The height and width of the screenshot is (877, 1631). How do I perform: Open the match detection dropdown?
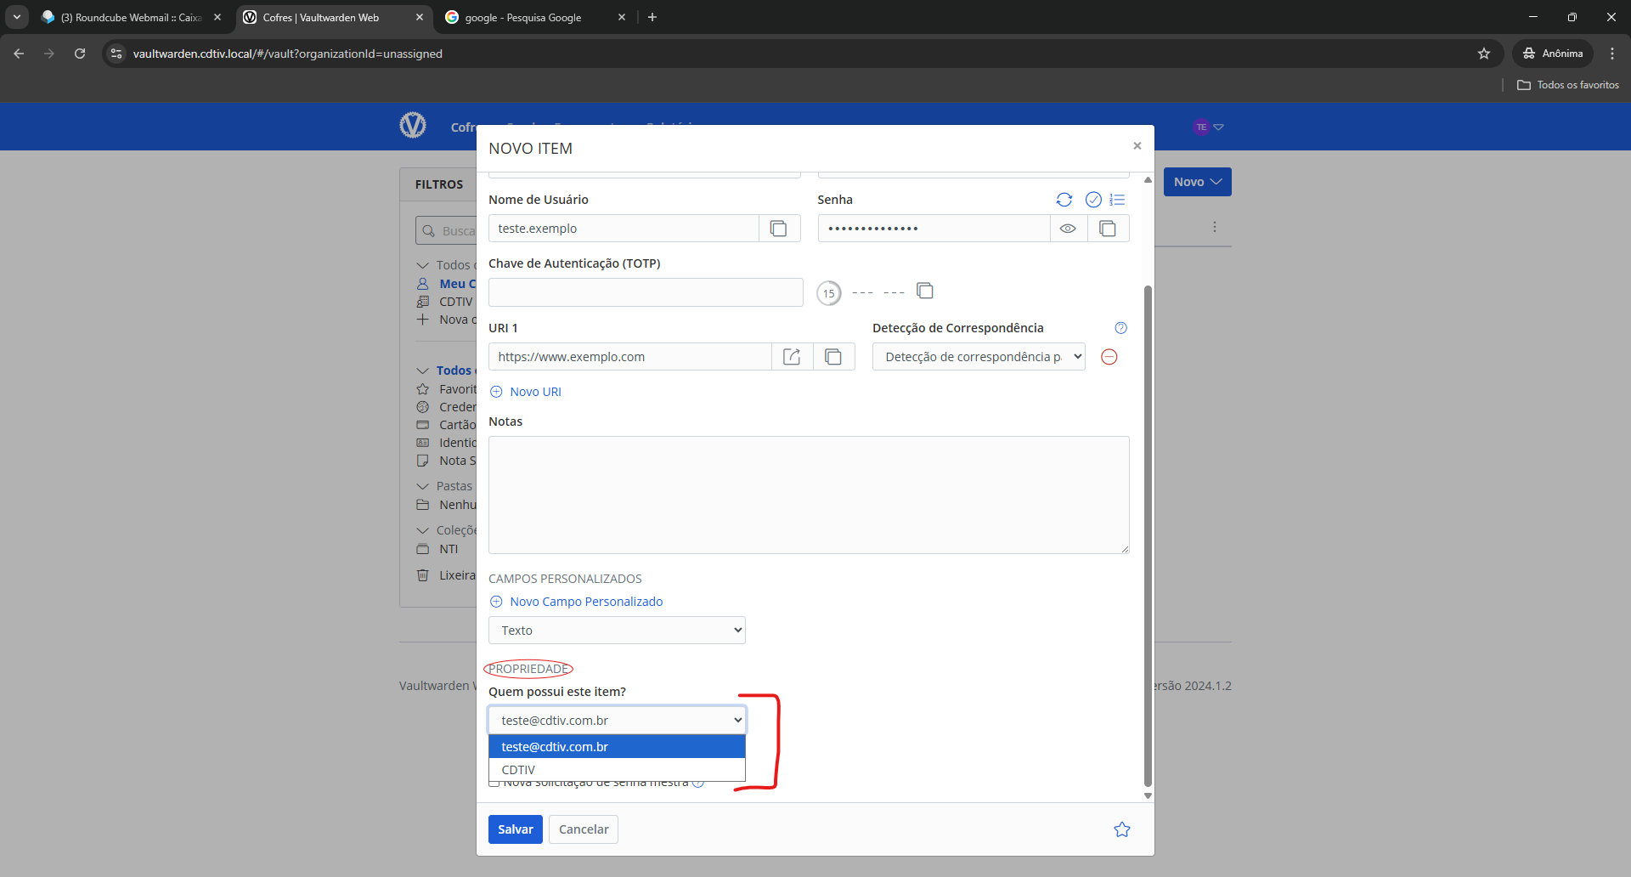[x=979, y=357]
